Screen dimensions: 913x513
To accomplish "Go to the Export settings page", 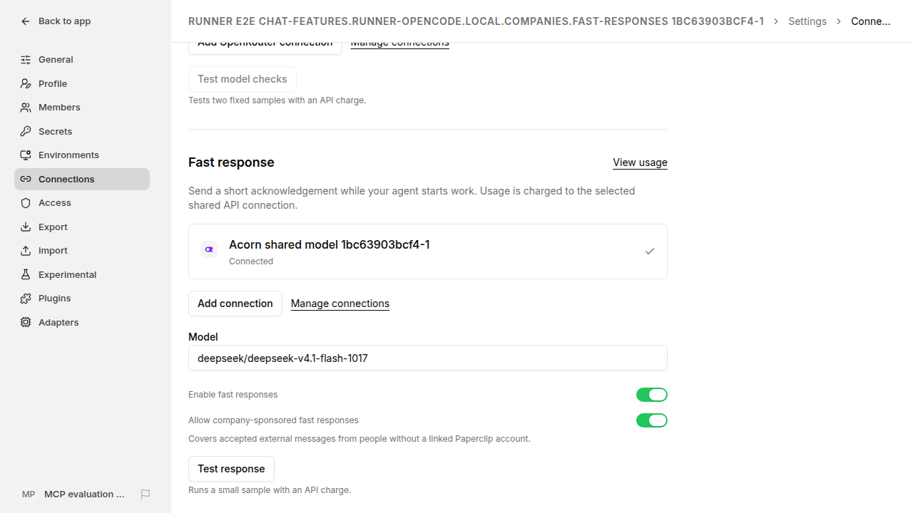I will 82,227.
